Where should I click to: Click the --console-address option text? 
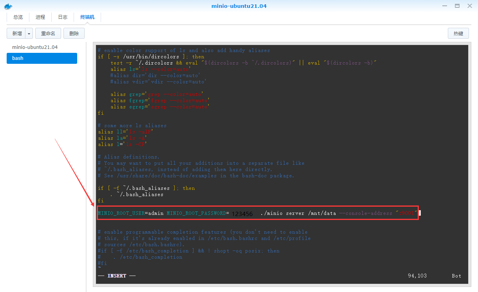[x=366, y=213]
